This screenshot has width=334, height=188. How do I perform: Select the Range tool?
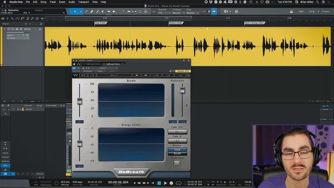tap(81, 11)
